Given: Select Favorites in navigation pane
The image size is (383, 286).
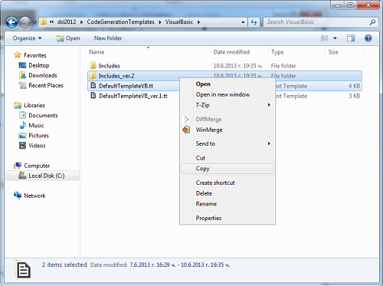Looking at the screenshot, I should 35,55.
